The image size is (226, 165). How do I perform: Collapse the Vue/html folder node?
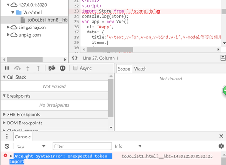[13, 12]
